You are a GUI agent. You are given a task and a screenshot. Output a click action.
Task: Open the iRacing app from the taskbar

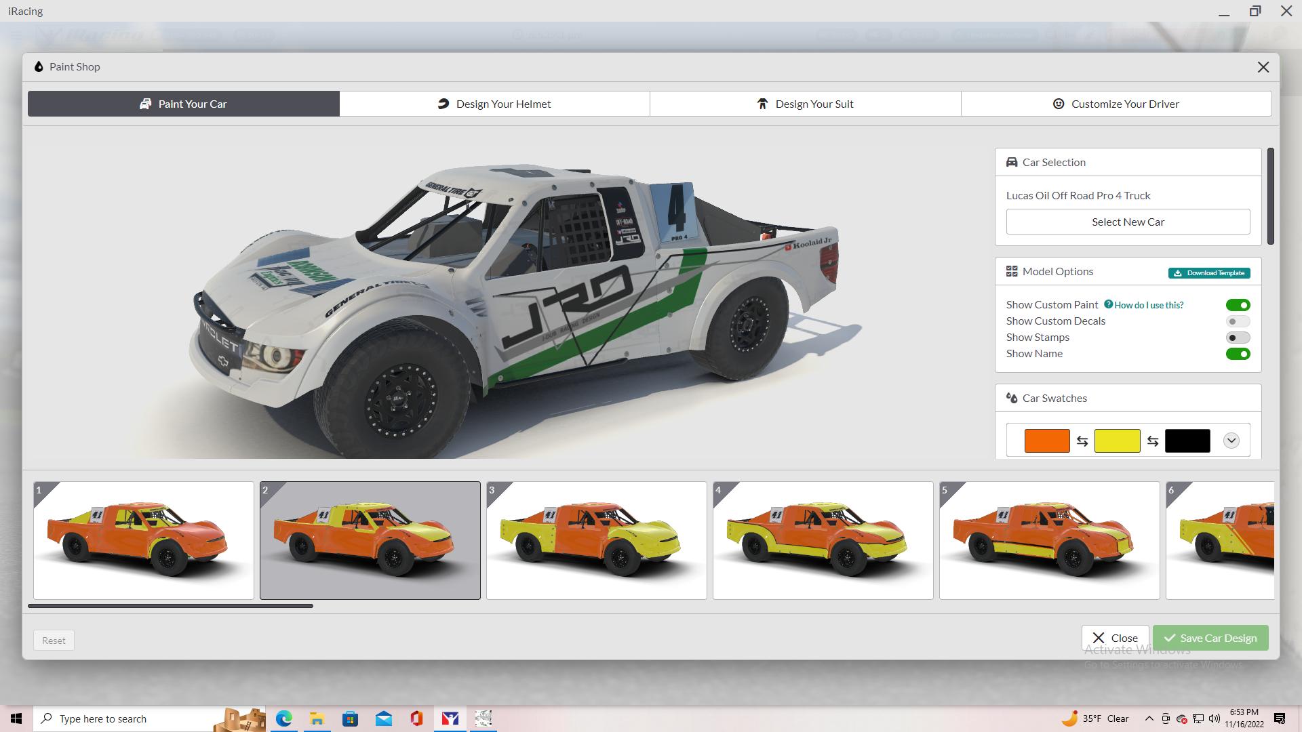coord(450,718)
